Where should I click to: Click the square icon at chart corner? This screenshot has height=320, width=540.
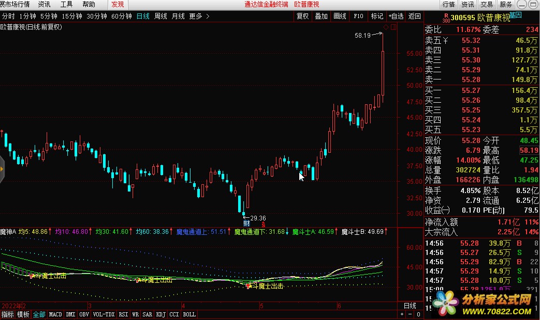(x=393, y=27)
